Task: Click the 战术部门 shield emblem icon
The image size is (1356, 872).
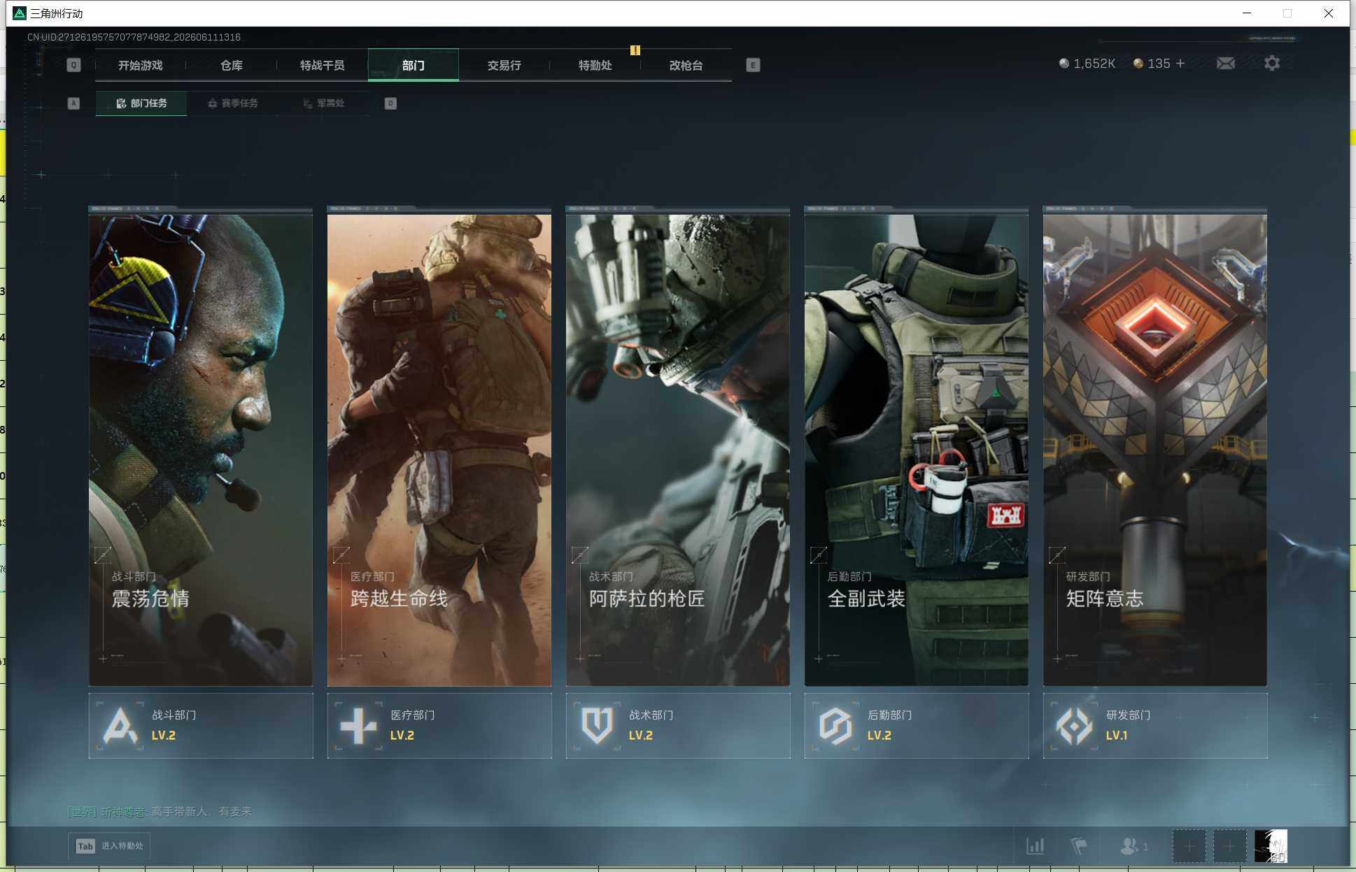Action: tap(598, 726)
